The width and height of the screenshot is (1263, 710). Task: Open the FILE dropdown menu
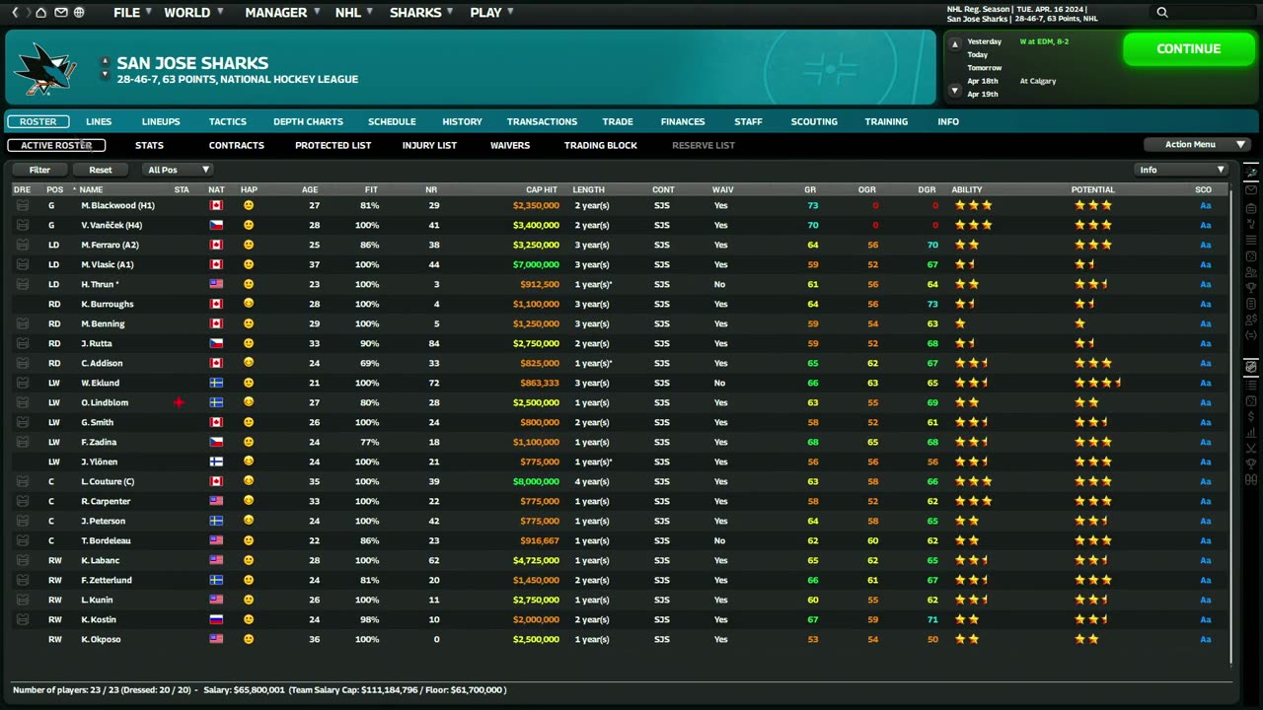(x=132, y=13)
